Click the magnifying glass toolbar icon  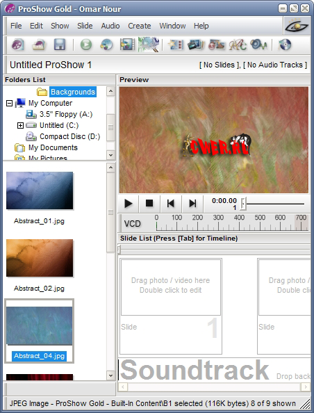(x=149, y=44)
